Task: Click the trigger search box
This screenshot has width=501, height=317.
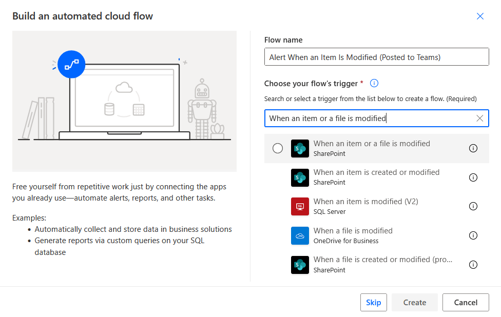Action: tap(376, 118)
